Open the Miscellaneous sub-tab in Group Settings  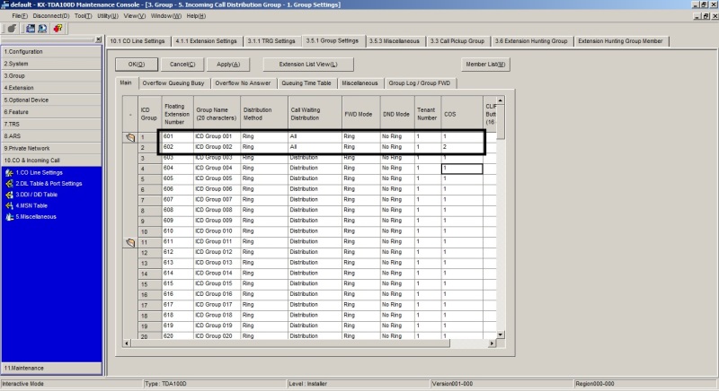click(360, 83)
